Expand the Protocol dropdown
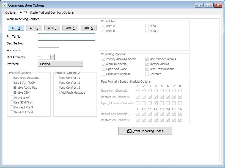225x168 pixels. 81,64
